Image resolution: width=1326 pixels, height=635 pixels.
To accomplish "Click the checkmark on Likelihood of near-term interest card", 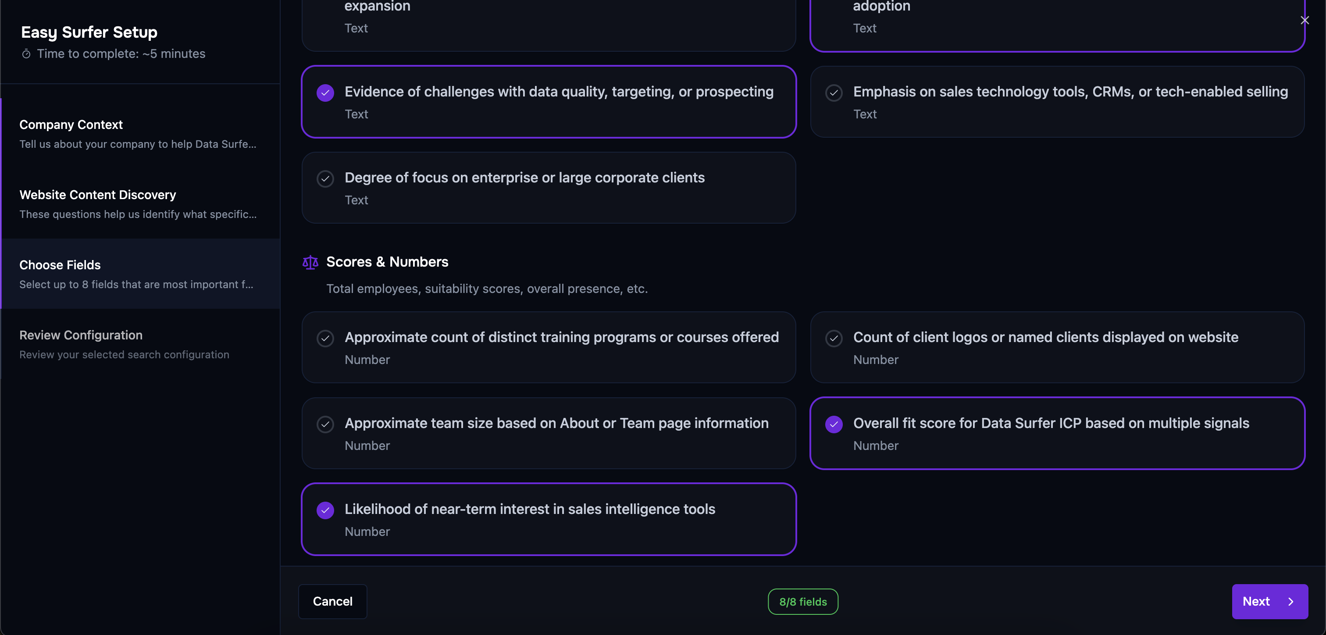I will pos(325,511).
